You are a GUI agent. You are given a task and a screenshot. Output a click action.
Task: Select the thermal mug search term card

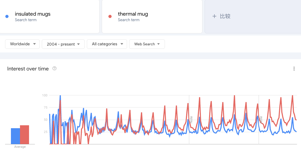(x=152, y=16)
